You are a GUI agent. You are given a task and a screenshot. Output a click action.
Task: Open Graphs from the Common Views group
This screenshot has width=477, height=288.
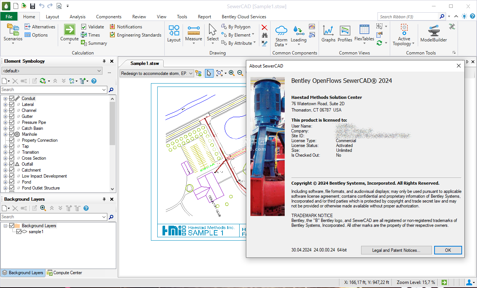pyautogui.click(x=328, y=30)
